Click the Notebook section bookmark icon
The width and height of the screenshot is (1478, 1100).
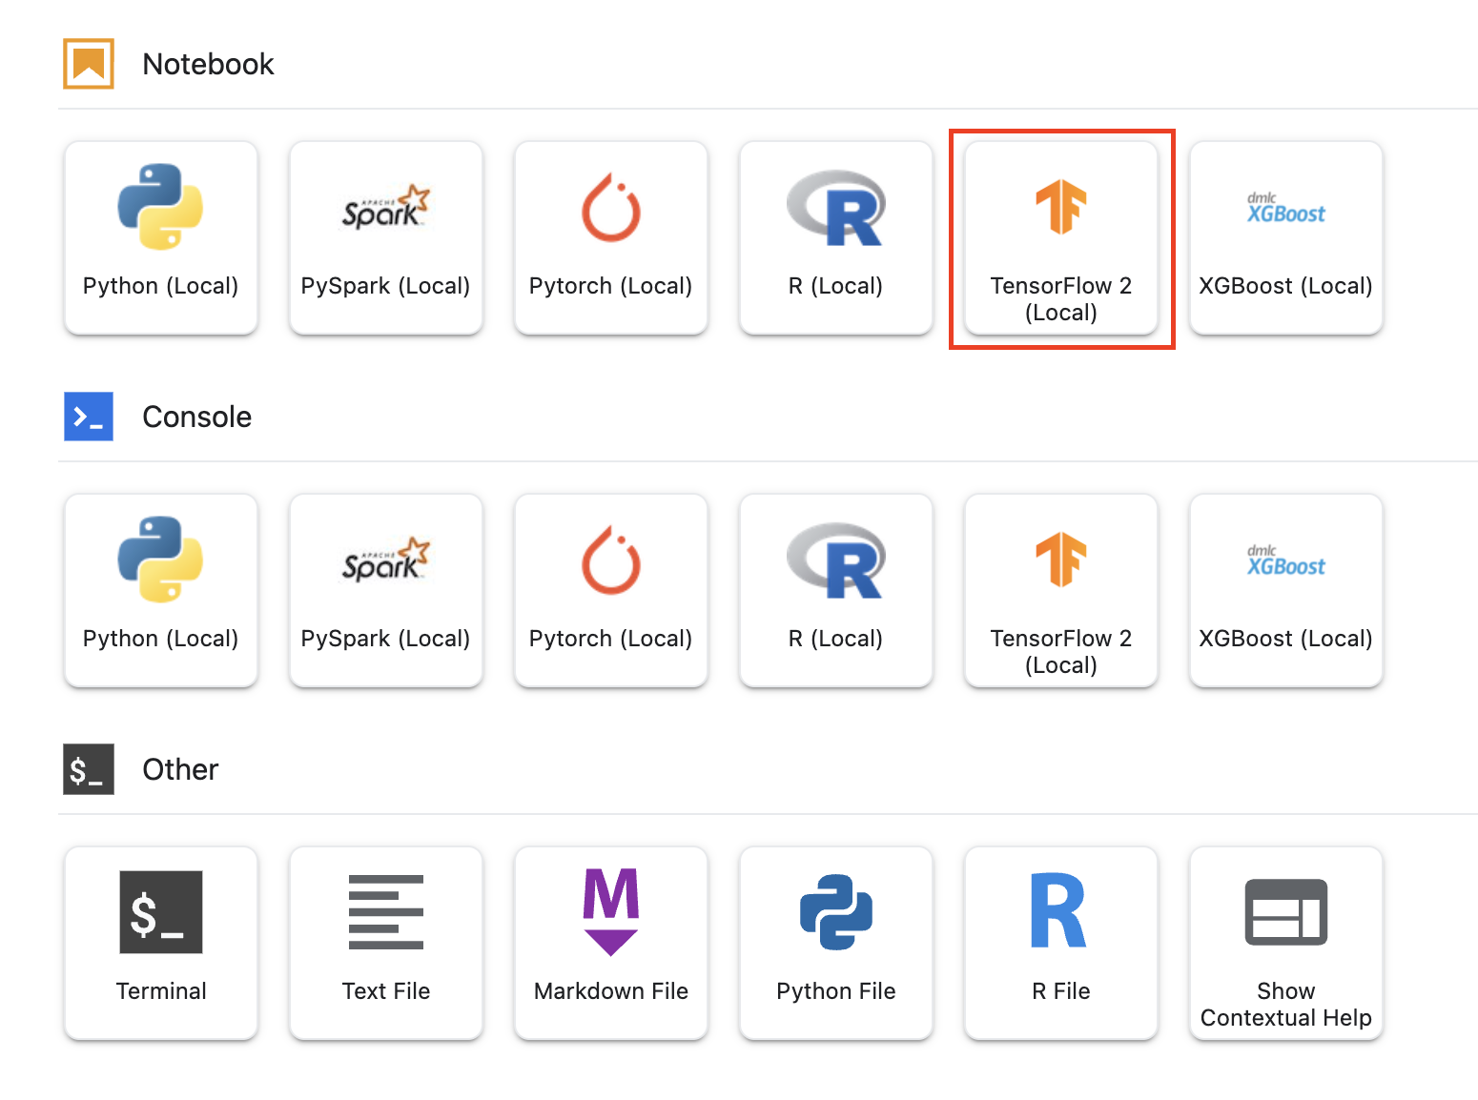(88, 63)
